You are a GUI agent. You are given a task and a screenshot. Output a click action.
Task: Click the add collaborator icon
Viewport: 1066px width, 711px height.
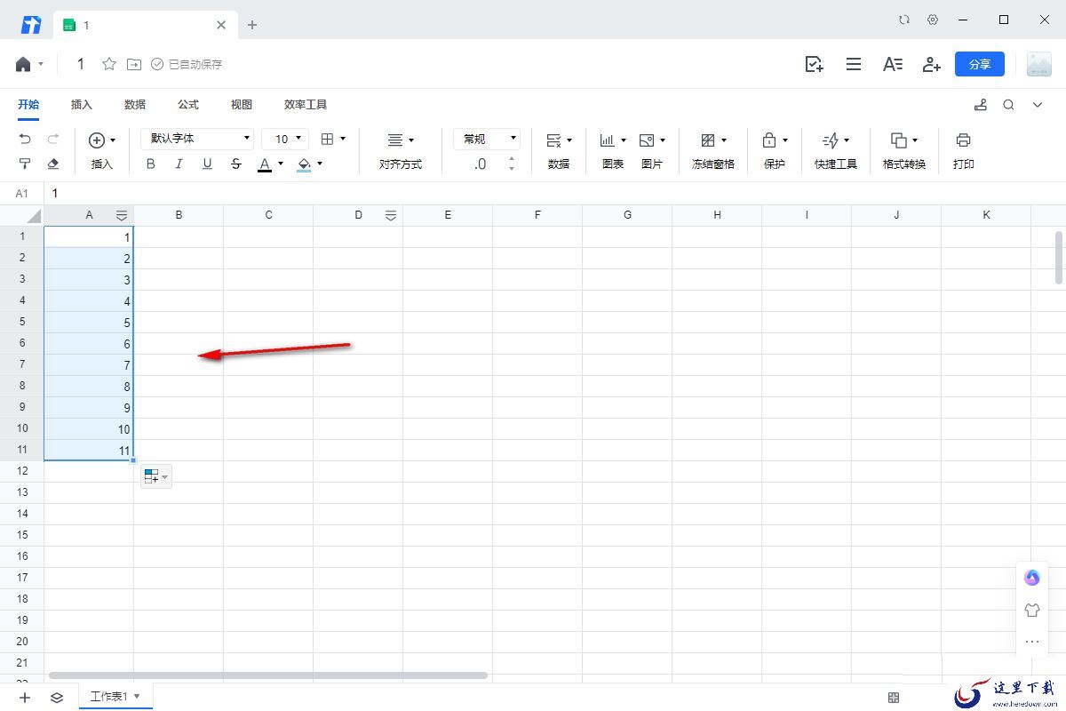[x=931, y=64]
